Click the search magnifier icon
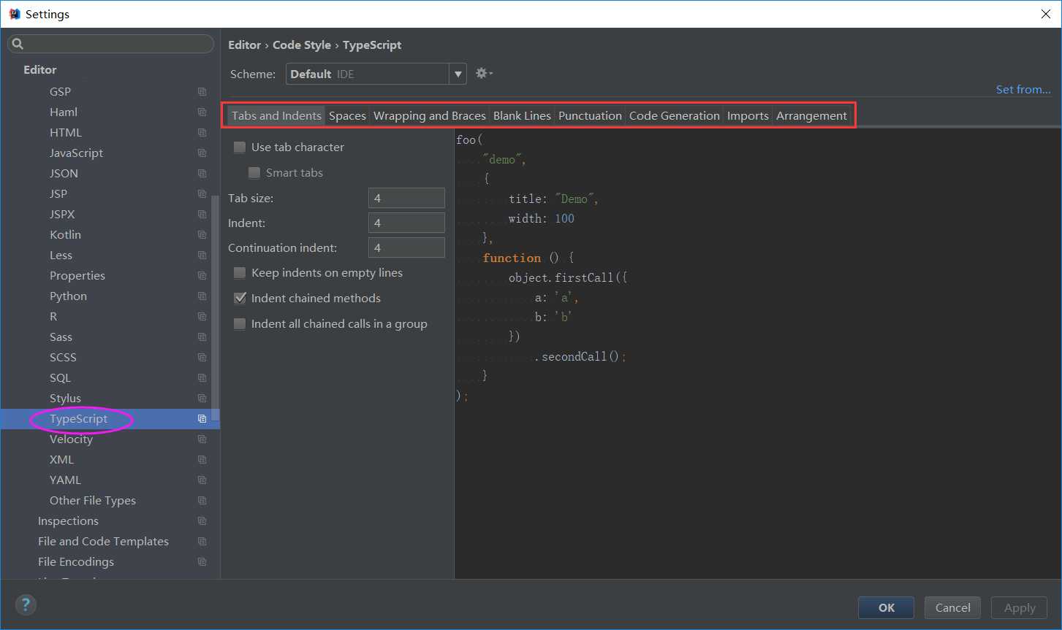Screen dimensions: 1062x630 pyautogui.click(x=18, y=45)
